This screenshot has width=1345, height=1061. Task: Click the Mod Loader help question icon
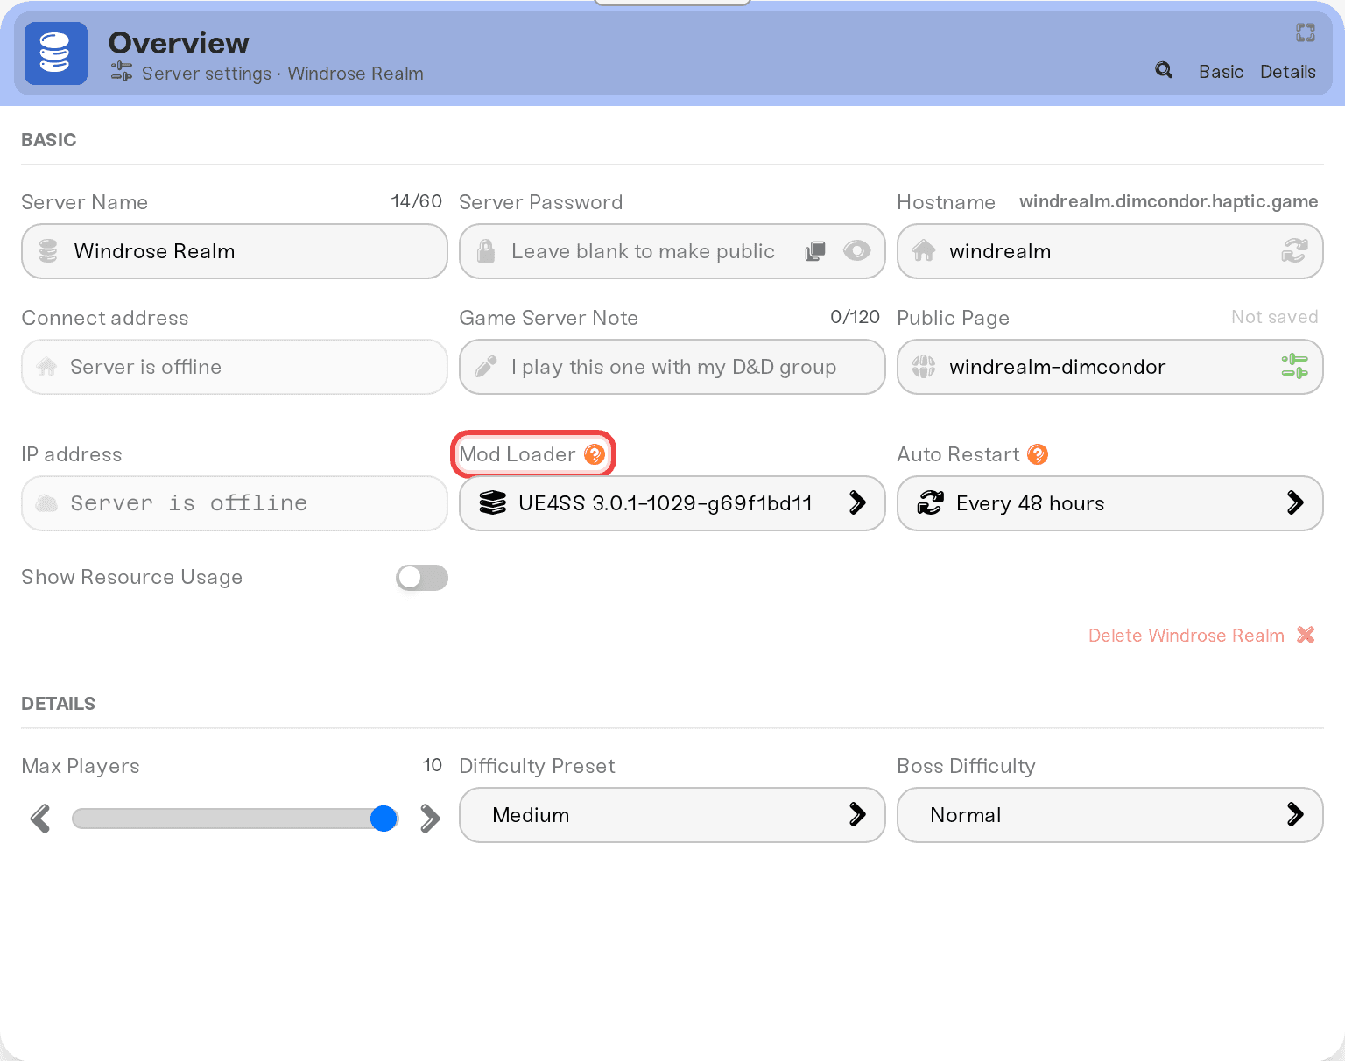tap(595, 454)
